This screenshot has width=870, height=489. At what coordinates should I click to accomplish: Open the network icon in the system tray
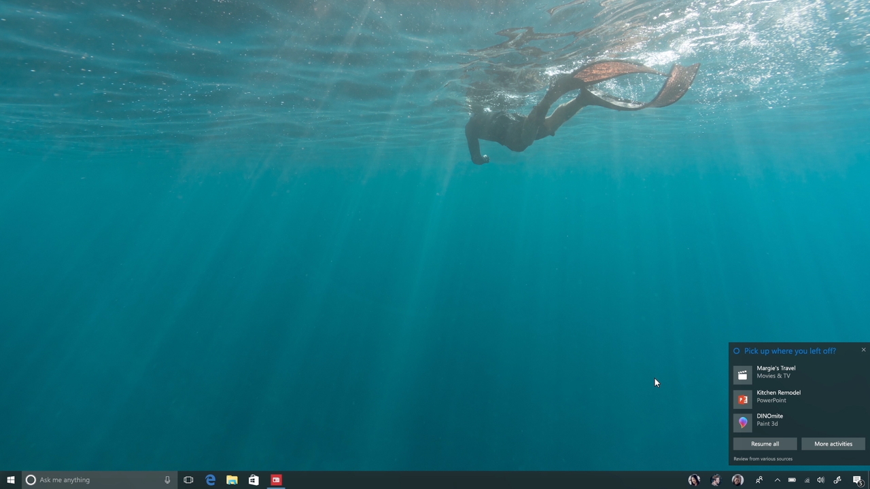(x=807, y=480)
